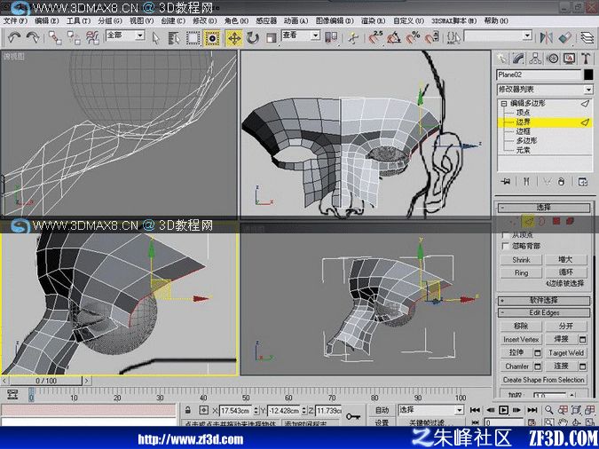Choose the Select Object arrow tool
Viewport: 599px width, 449px height.
click(155, 38)
